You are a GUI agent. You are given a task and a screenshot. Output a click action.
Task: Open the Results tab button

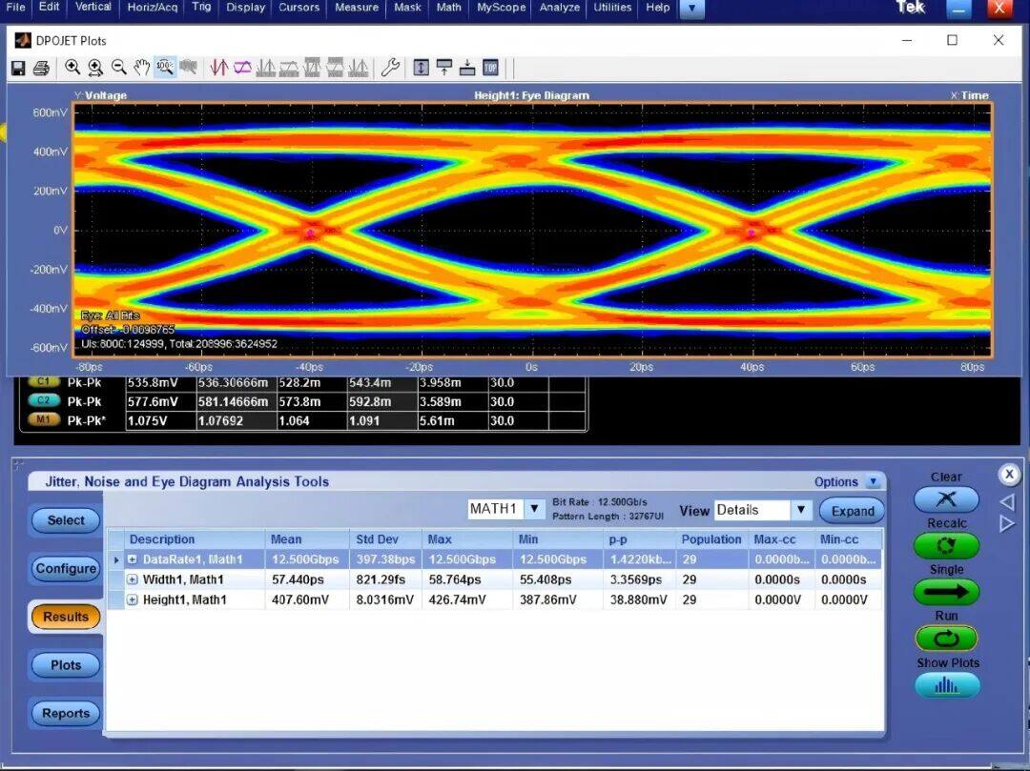point(66,617)
